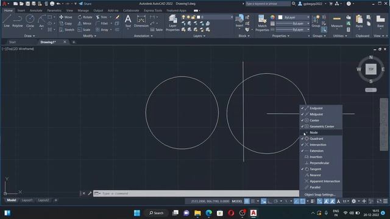Expand the Properties panel
Screen dimensions: 390x219
click(x=280, y=36)
